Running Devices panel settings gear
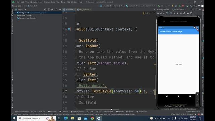The image size is (215, 121). click(196, 10)
